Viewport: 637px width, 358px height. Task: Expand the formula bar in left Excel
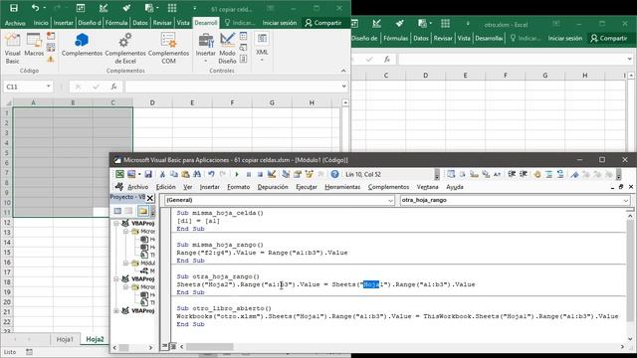point(344,87)
